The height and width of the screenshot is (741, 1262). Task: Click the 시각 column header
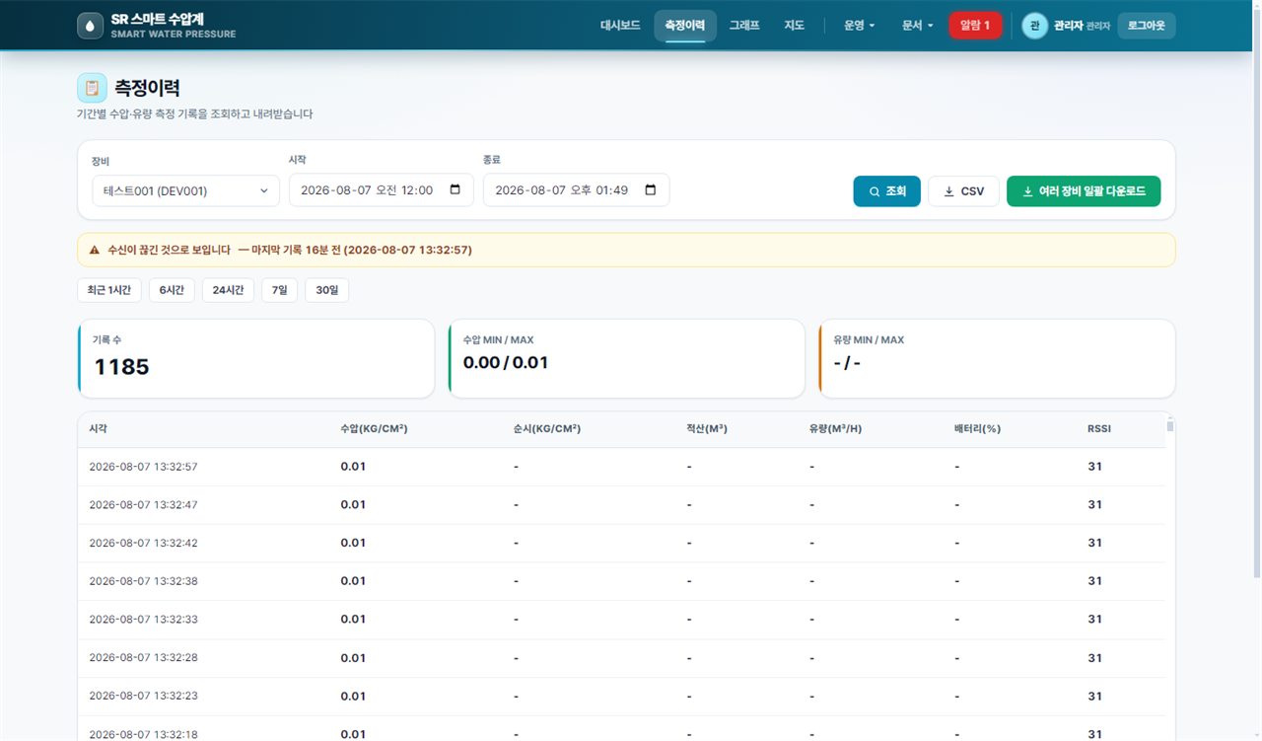point(99,429)
